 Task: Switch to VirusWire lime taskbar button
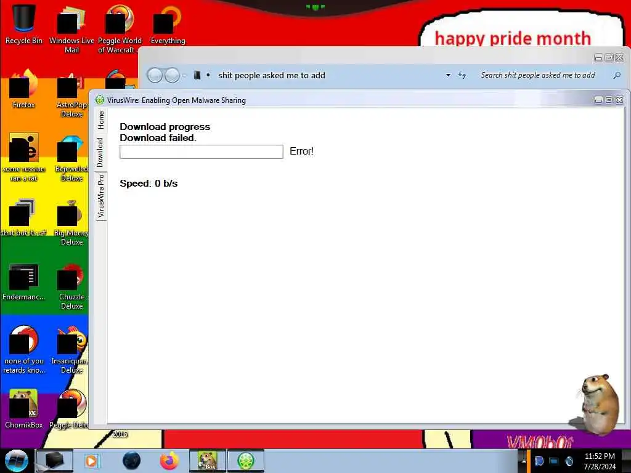coord(246,461)
